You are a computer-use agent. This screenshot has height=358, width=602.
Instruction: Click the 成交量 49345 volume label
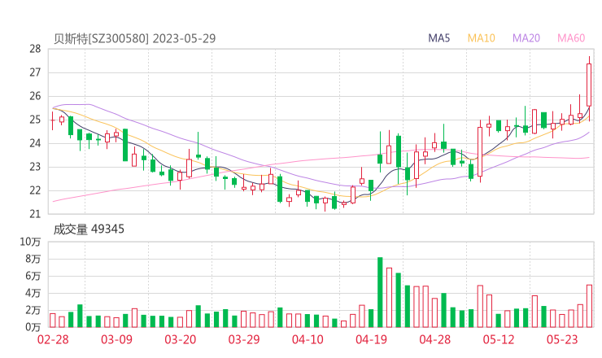pos(89,229)
